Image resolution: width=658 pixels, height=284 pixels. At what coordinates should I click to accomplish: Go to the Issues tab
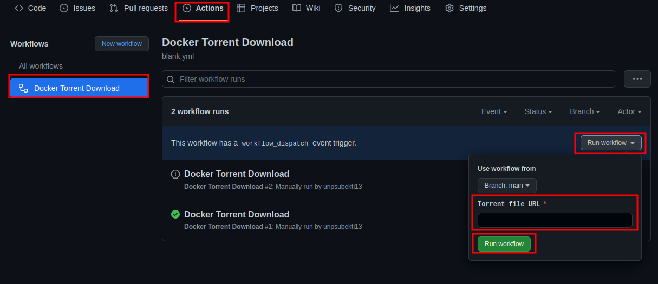(x=77, y=8)
